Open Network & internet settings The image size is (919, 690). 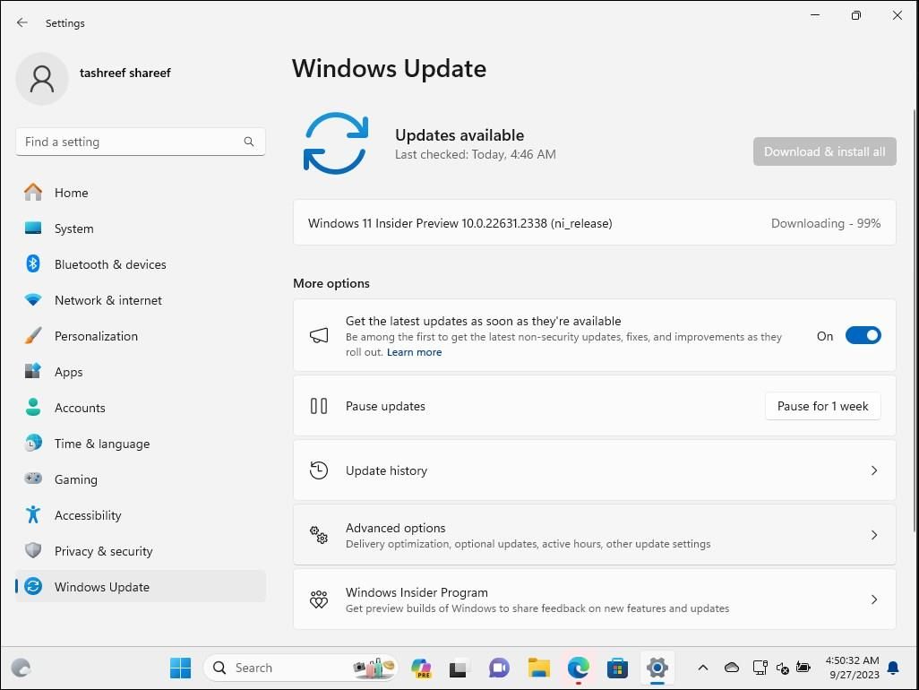coord(107,300)
